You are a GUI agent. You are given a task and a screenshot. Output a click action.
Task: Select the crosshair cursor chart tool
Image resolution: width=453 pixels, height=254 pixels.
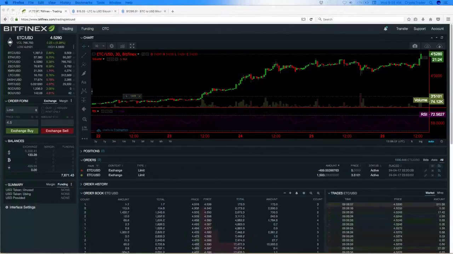tap(84, 46)
